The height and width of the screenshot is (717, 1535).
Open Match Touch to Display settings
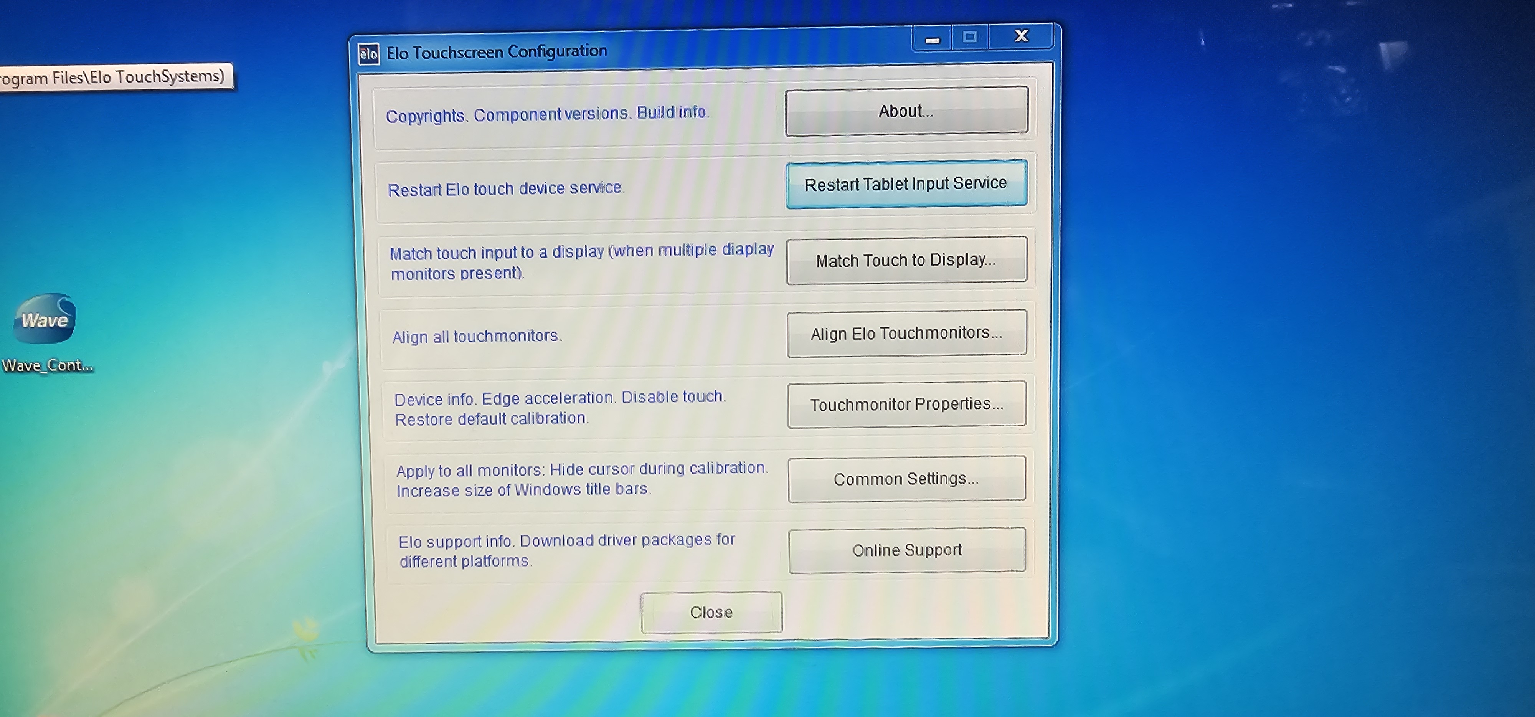906,260
